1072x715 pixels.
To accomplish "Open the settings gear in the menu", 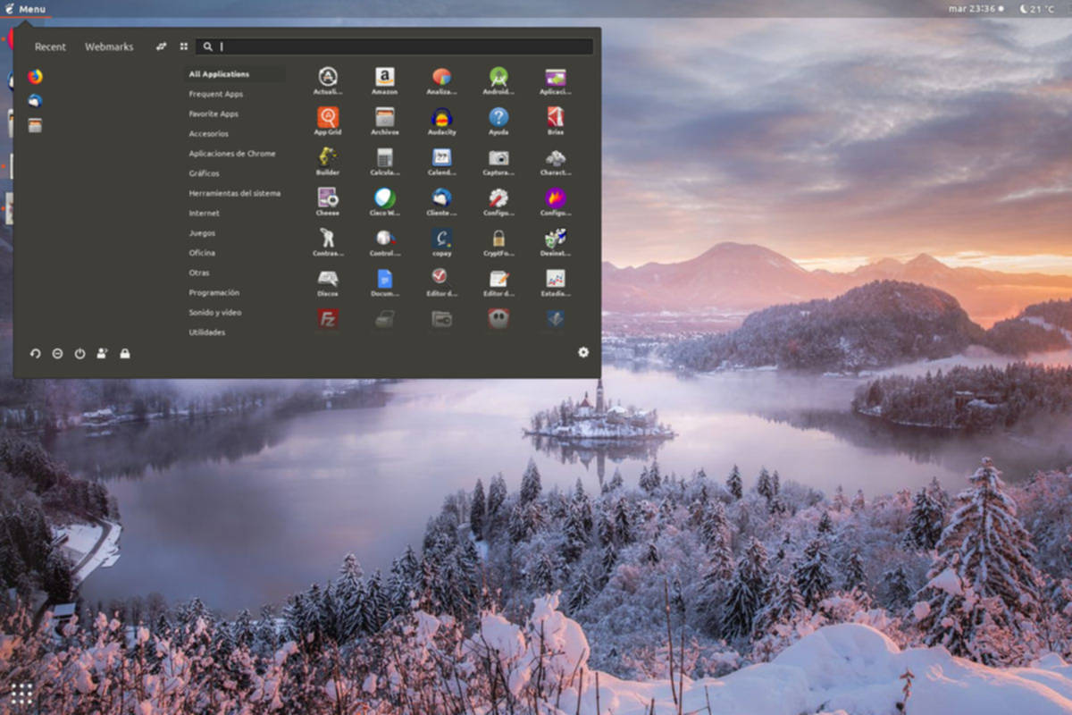I will coord(583,353).
